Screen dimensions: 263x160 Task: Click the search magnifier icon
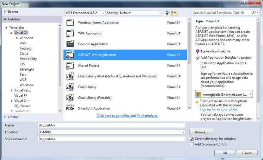pos(254,12)
